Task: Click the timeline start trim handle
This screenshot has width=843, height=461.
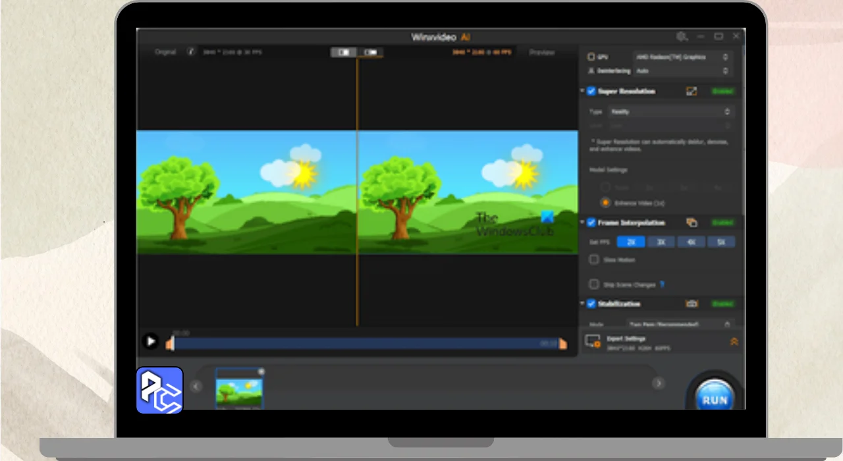Action: 170,343
